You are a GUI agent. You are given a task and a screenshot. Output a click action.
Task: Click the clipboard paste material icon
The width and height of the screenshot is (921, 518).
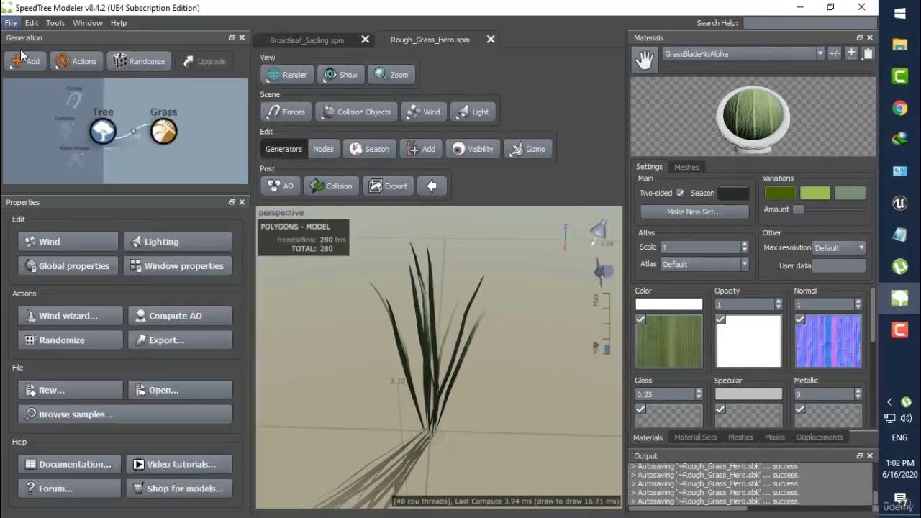click(x=868, y=53)
